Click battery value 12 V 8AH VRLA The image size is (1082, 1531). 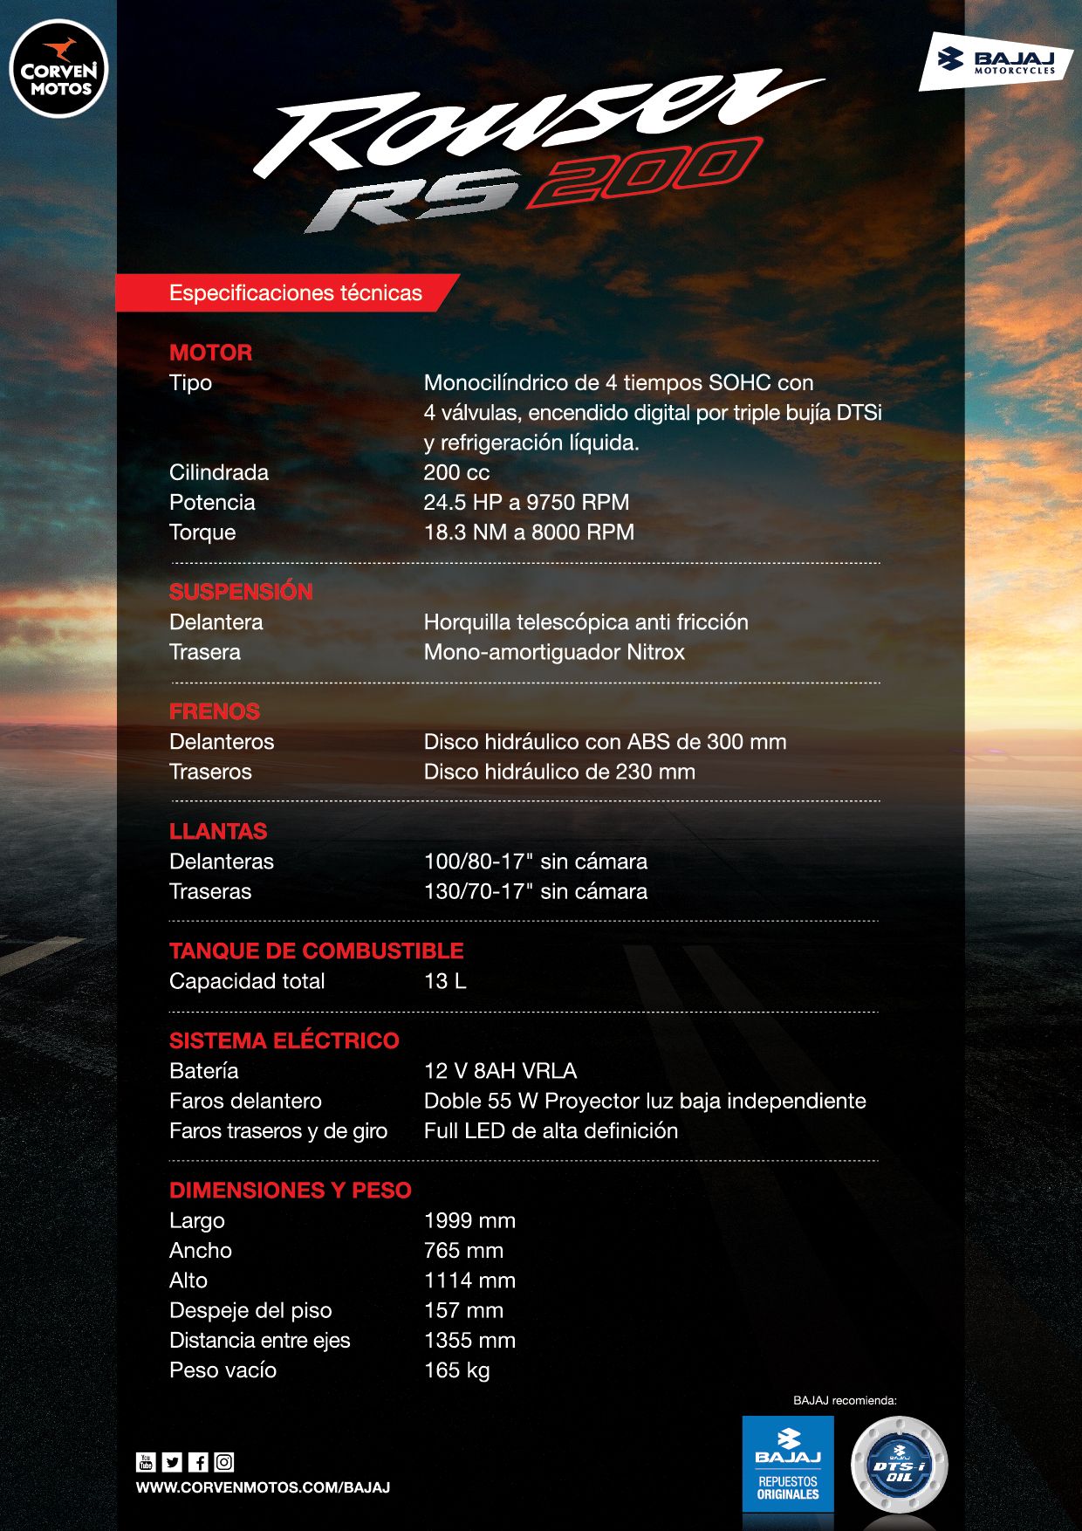(500, 1071)
